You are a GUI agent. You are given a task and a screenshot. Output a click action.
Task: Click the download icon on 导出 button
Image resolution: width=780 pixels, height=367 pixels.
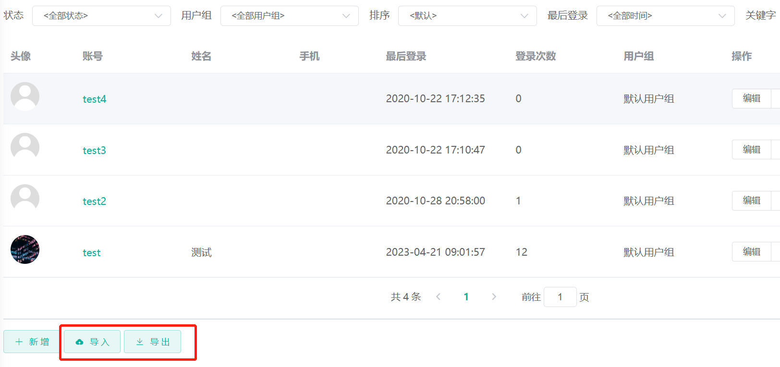click(140, 342)
